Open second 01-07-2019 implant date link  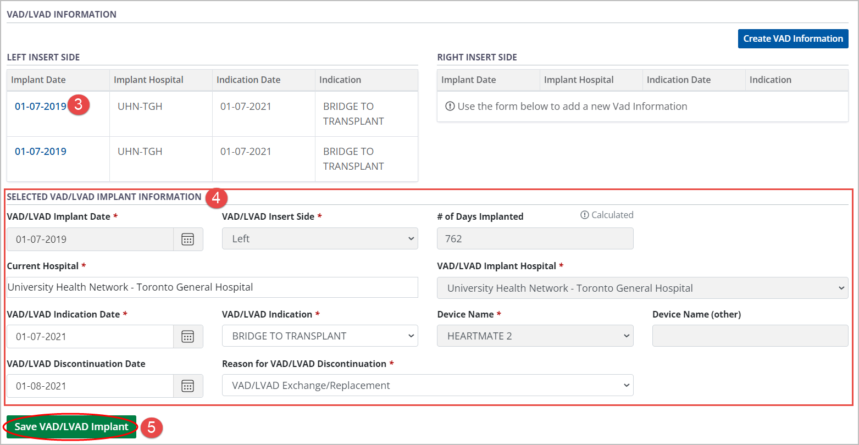(x=41, y=152)
